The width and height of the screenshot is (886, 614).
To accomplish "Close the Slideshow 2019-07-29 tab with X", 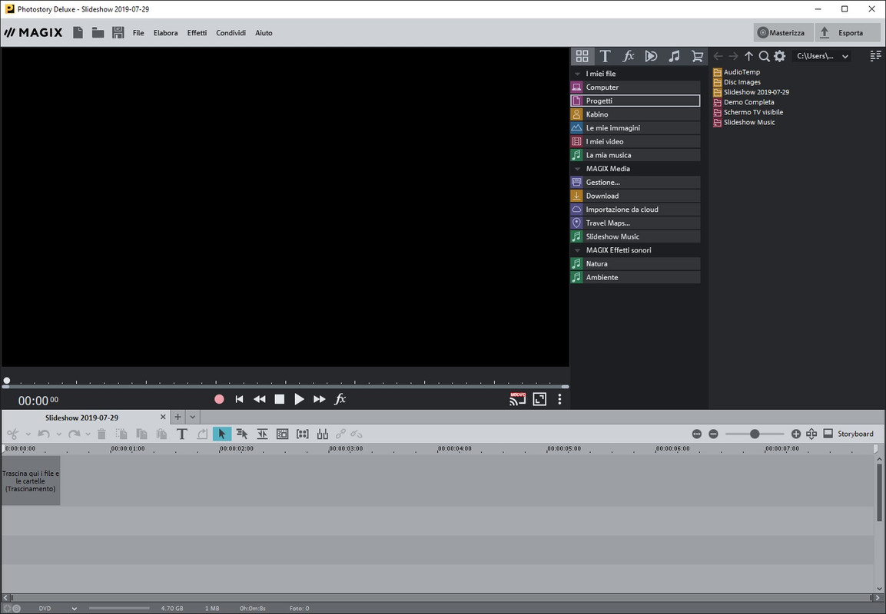I will tap(163, 417).
